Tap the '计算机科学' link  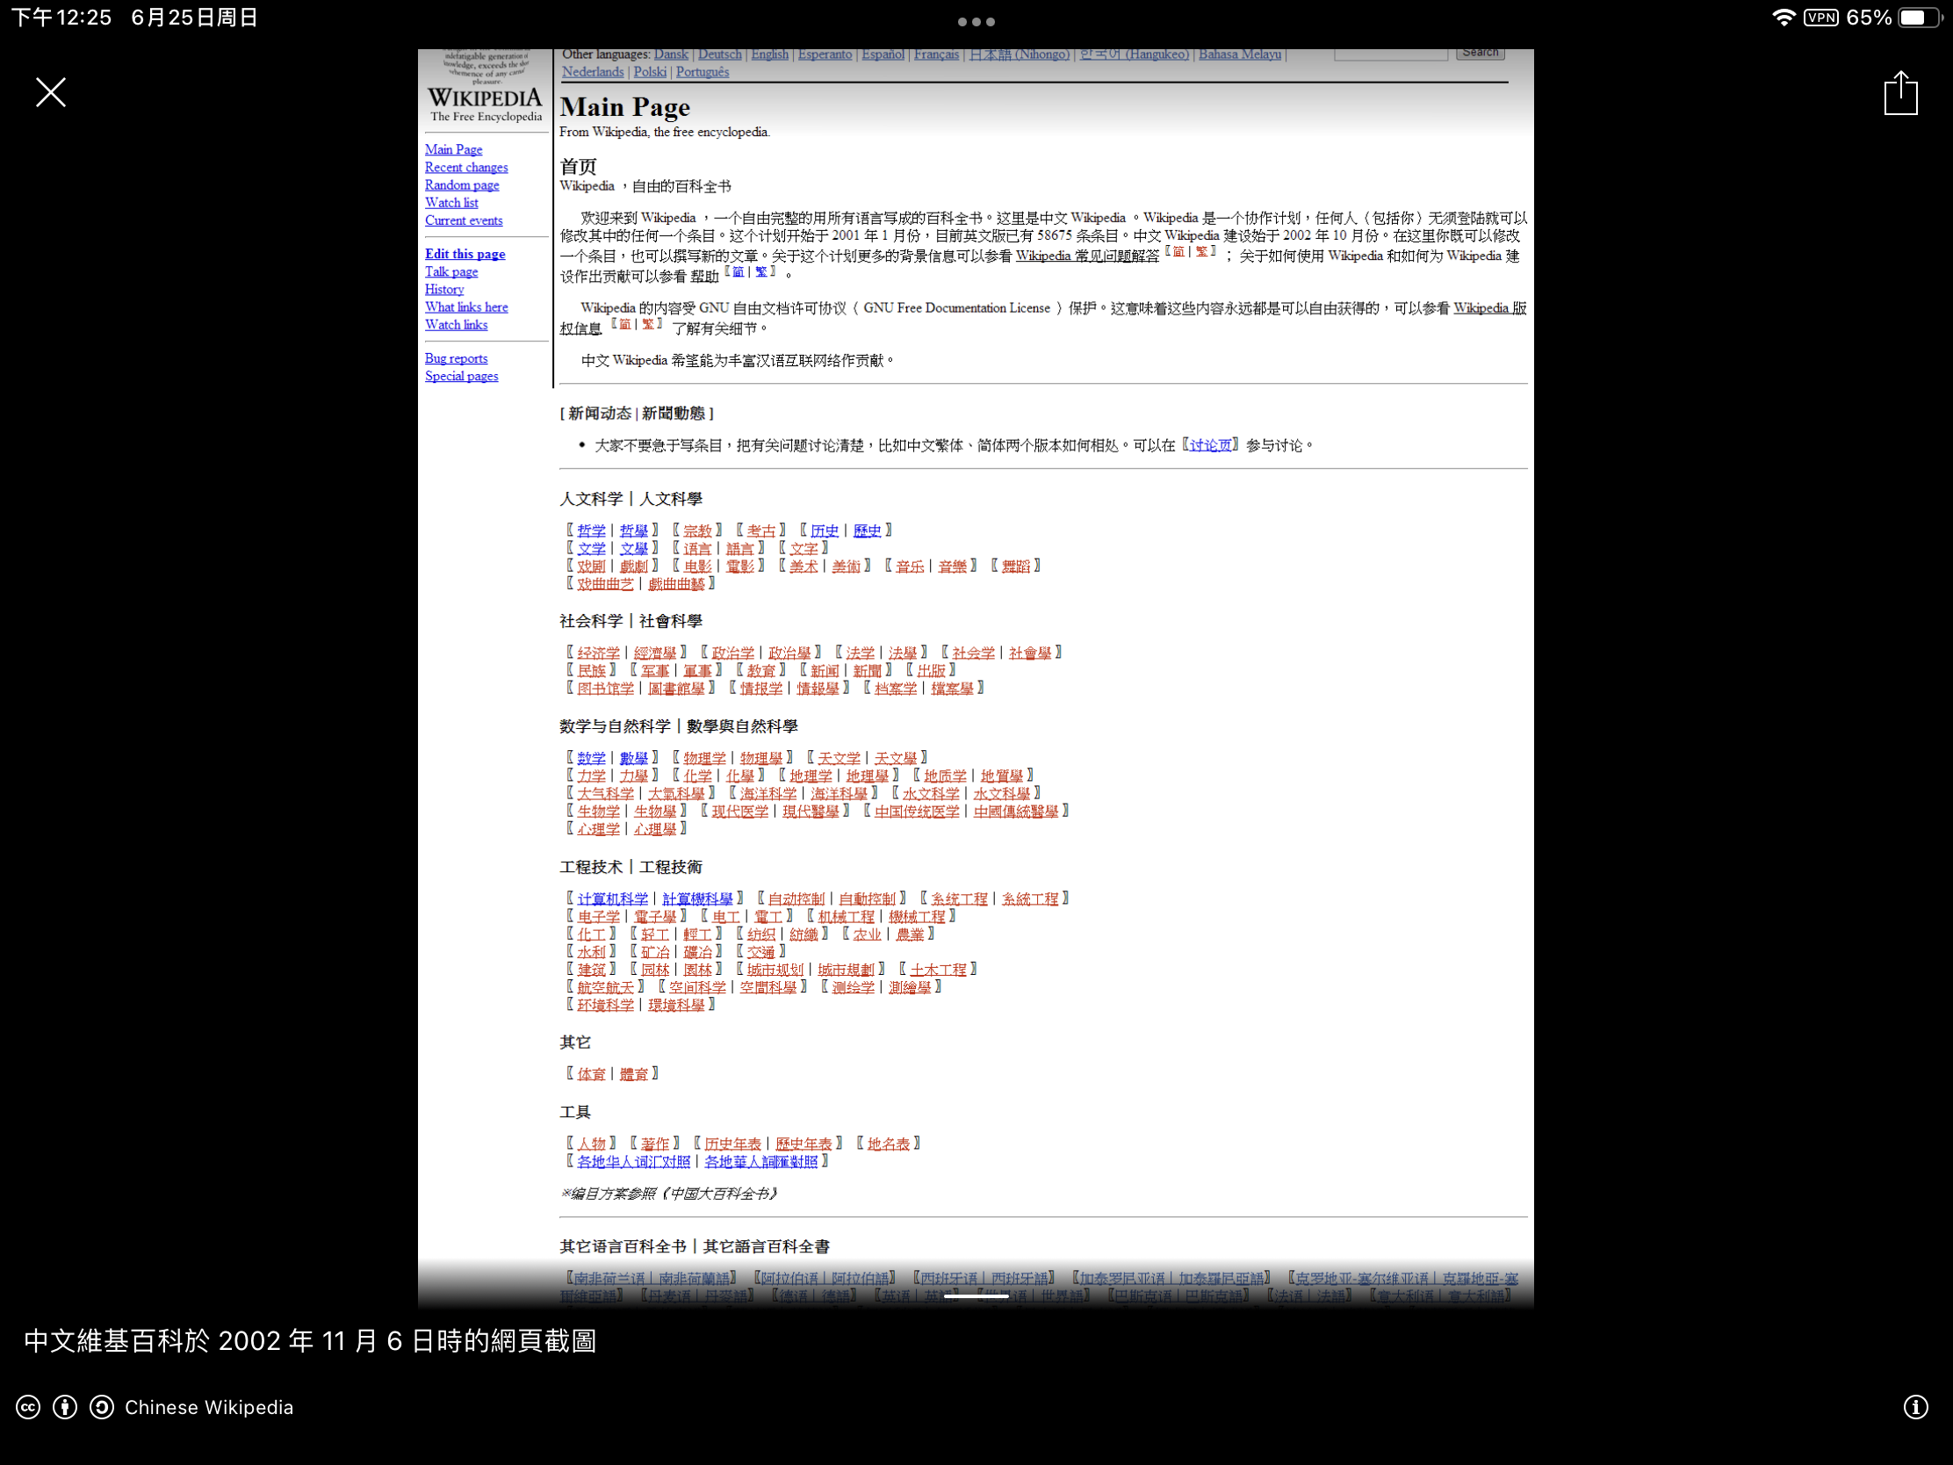(x=613, y=898)
